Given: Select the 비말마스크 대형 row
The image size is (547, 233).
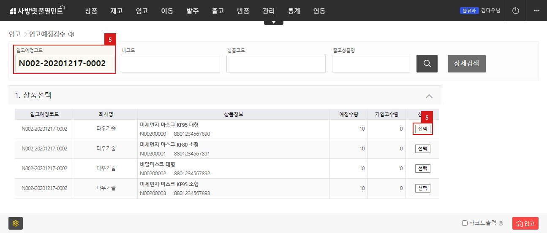Looking at the screenshot, I should tap(423, 169).
